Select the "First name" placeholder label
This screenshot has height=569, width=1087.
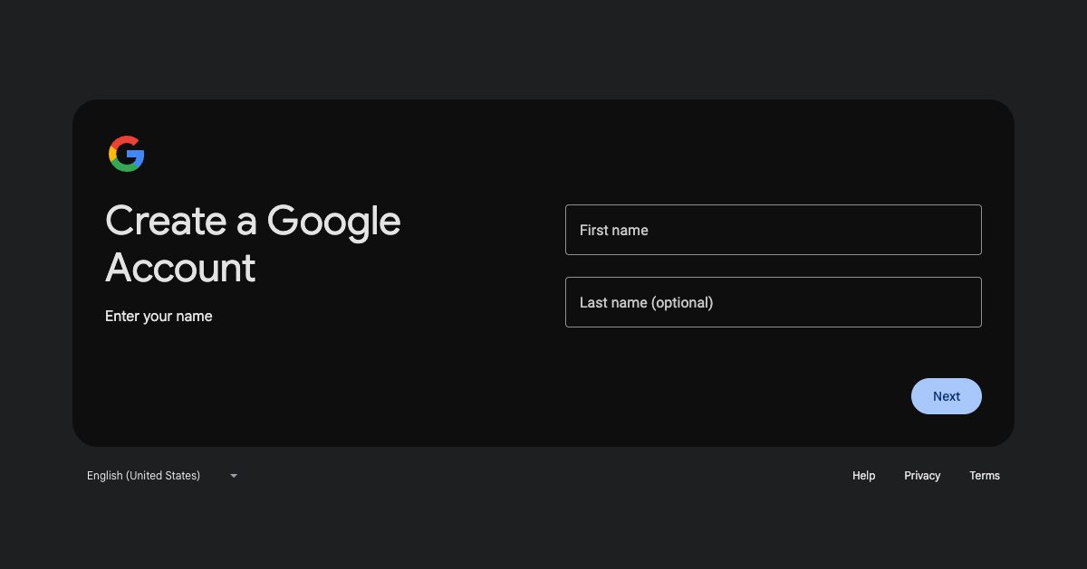click(x=614, y=231)
